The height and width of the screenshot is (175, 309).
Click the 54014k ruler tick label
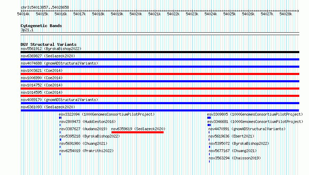point(24,14)
